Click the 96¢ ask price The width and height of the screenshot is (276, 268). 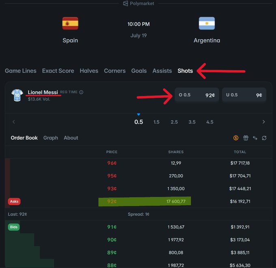pyautogui.click(x=112, y=163)
